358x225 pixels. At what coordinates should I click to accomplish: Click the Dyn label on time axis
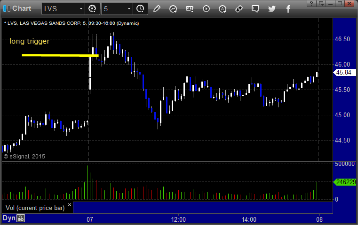click(x=8, y=218)
